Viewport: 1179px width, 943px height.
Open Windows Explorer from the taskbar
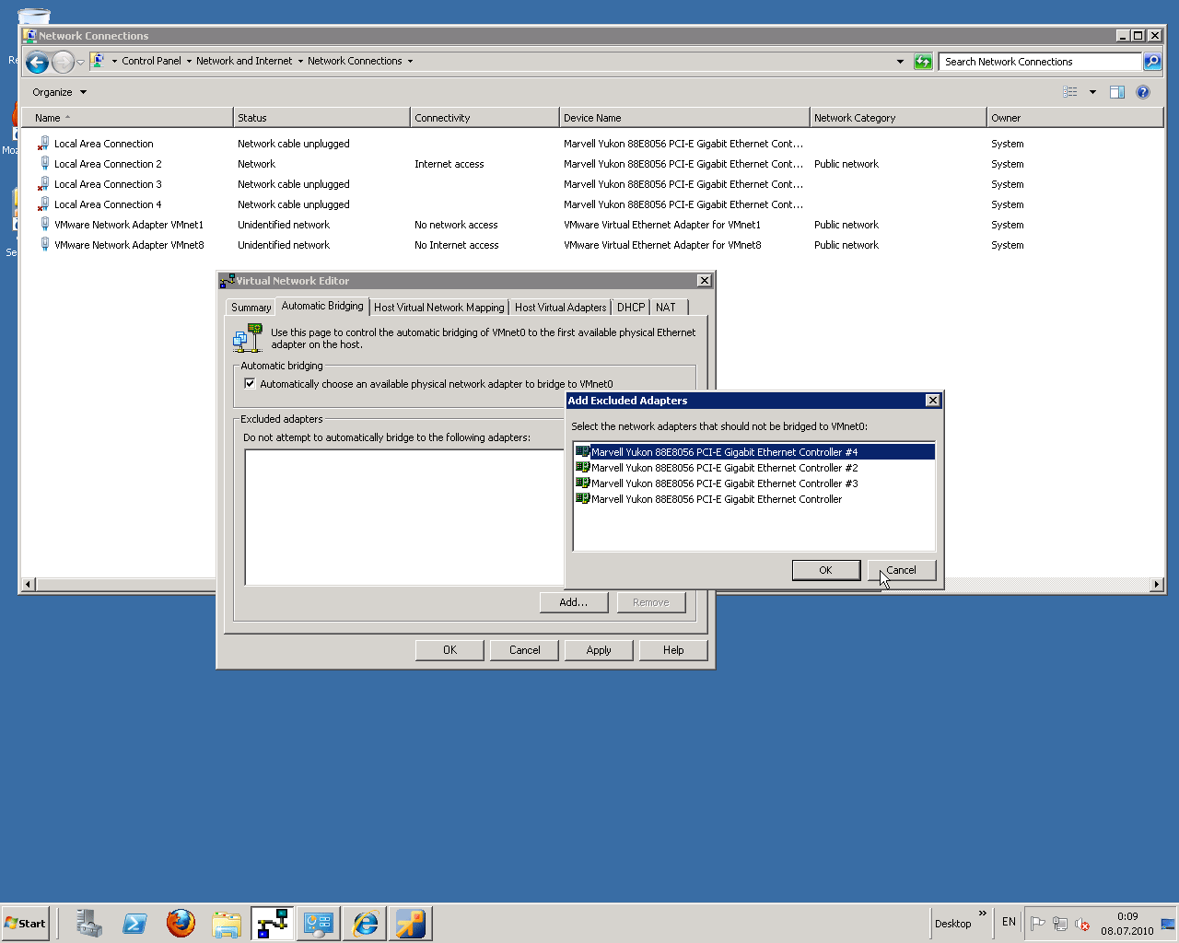(x=227, y=923)
